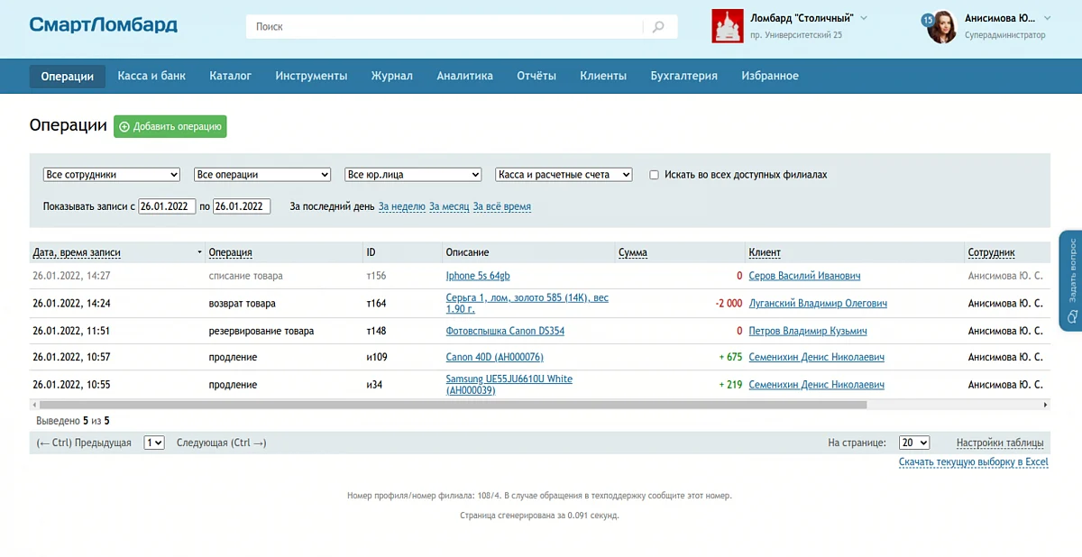Screen dimensions: 1082x557
Task: Open the user avatar profile picture
Action: [x=942, y=28]
